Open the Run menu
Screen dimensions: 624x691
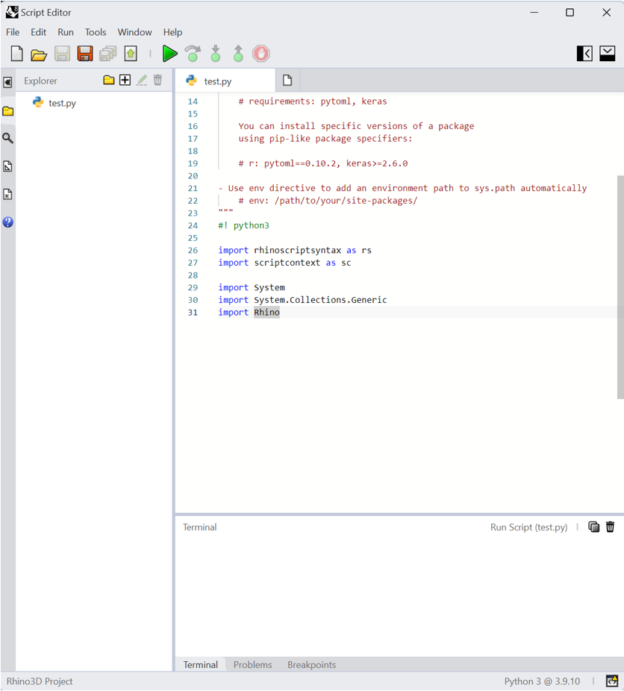(66, 32)
